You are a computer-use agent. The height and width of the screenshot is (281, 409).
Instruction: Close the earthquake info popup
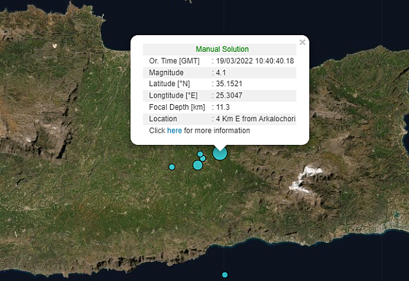tap(302, 43)
